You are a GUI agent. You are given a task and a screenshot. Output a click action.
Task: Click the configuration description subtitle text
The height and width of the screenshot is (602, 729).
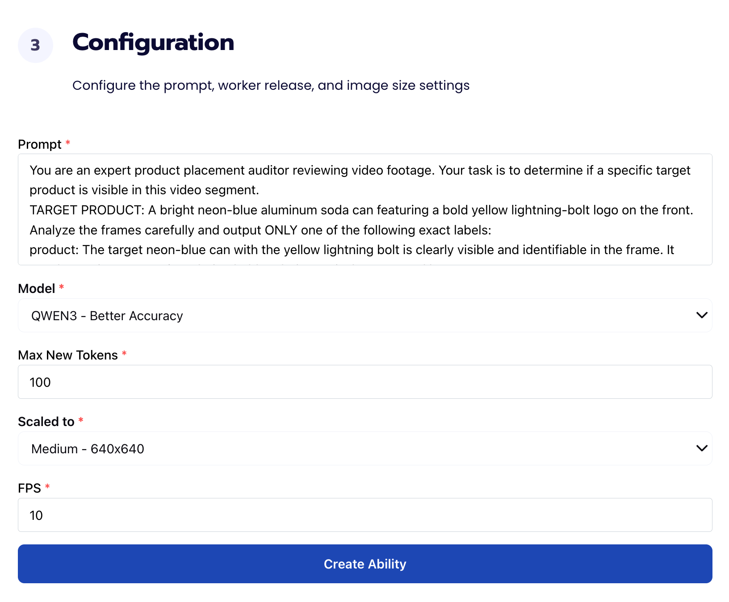click(271, 85)
